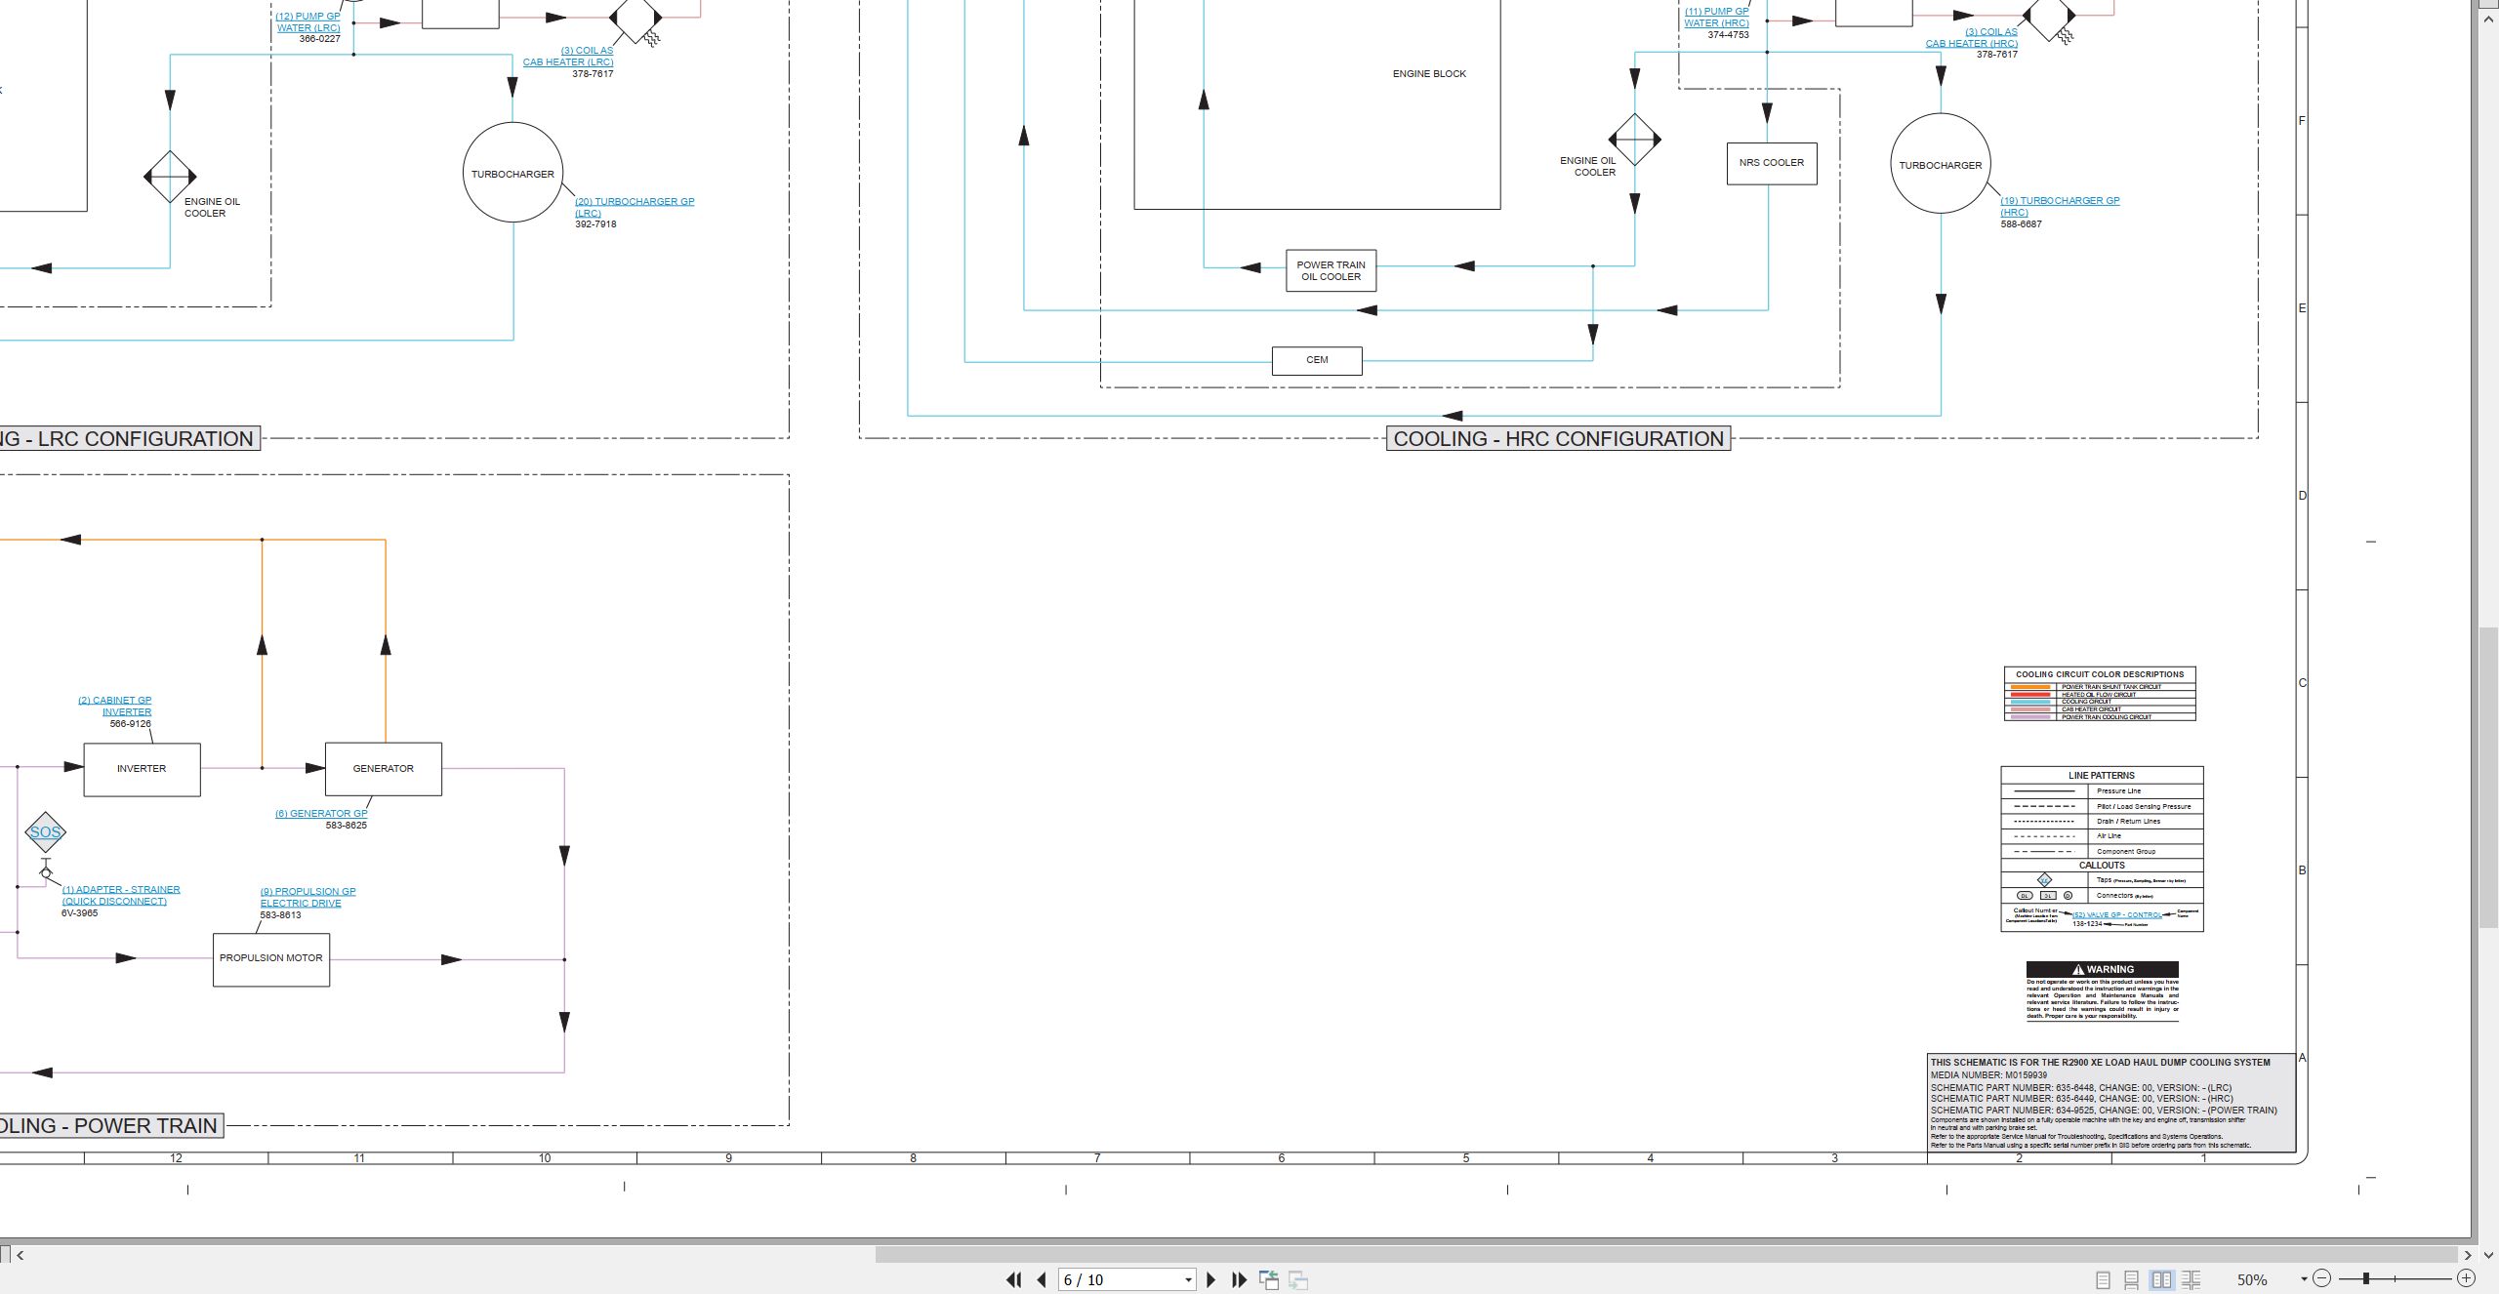Open (1) ADAPTER - STRAINER link

tap(121, 895)
